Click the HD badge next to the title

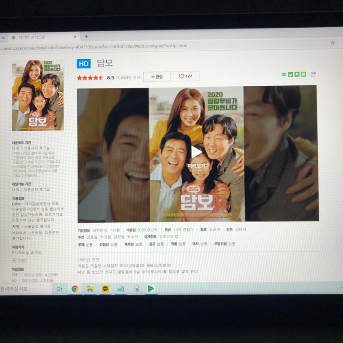click(x=84, y=63)
